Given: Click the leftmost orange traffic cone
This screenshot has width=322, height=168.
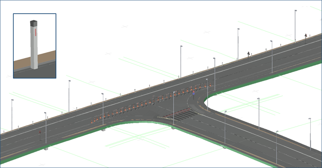Looking at the screenshot, I should [x=92, y=121].
